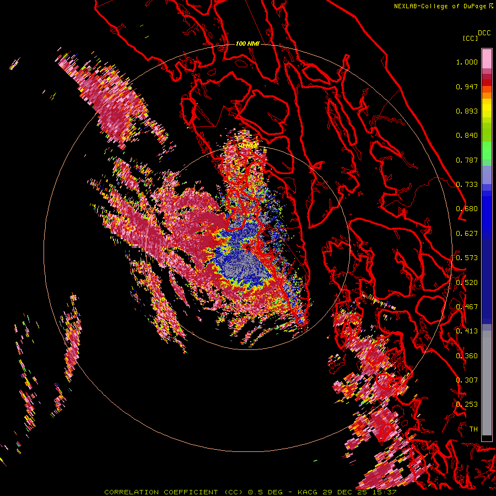Click the 0.627 scale value
Screen dimensions: 496x496
pos(467,234)
